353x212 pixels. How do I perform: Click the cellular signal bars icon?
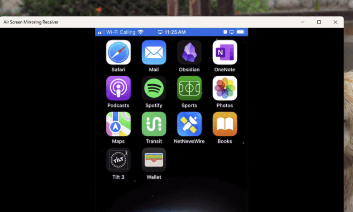101,32
